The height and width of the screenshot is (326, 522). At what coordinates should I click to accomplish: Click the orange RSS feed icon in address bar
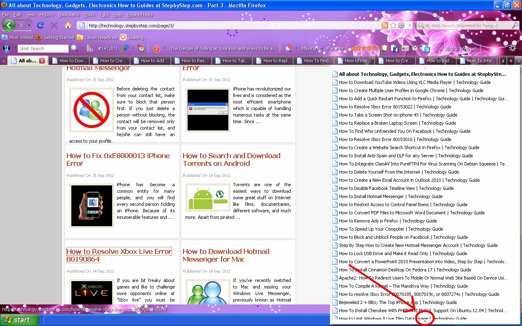point(385,25)
